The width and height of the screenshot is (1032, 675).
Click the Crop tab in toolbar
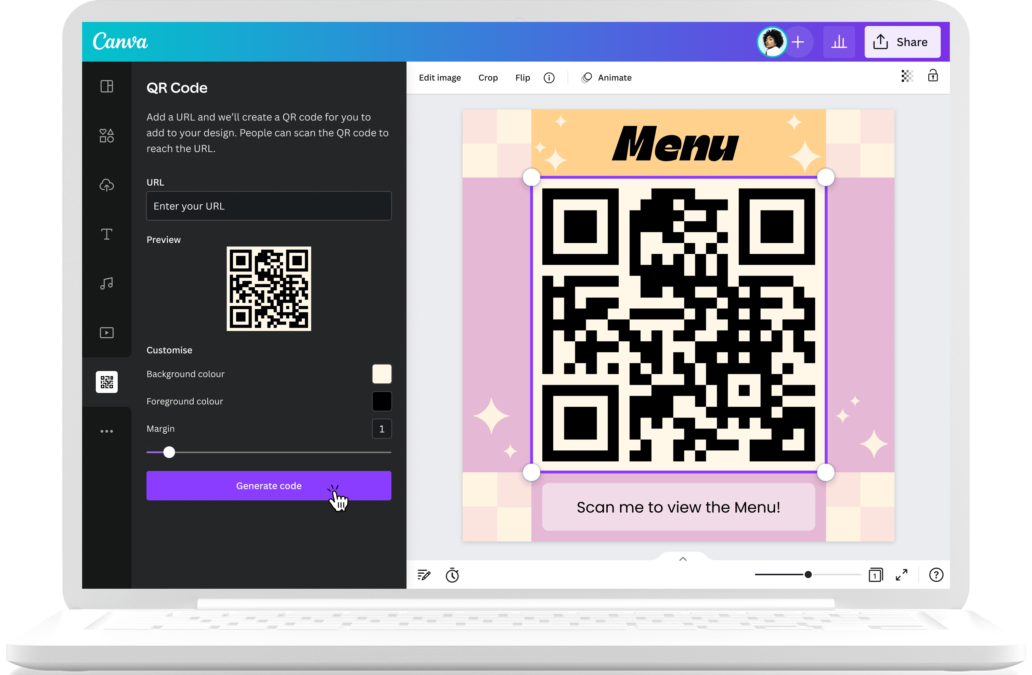click(488, 78)
